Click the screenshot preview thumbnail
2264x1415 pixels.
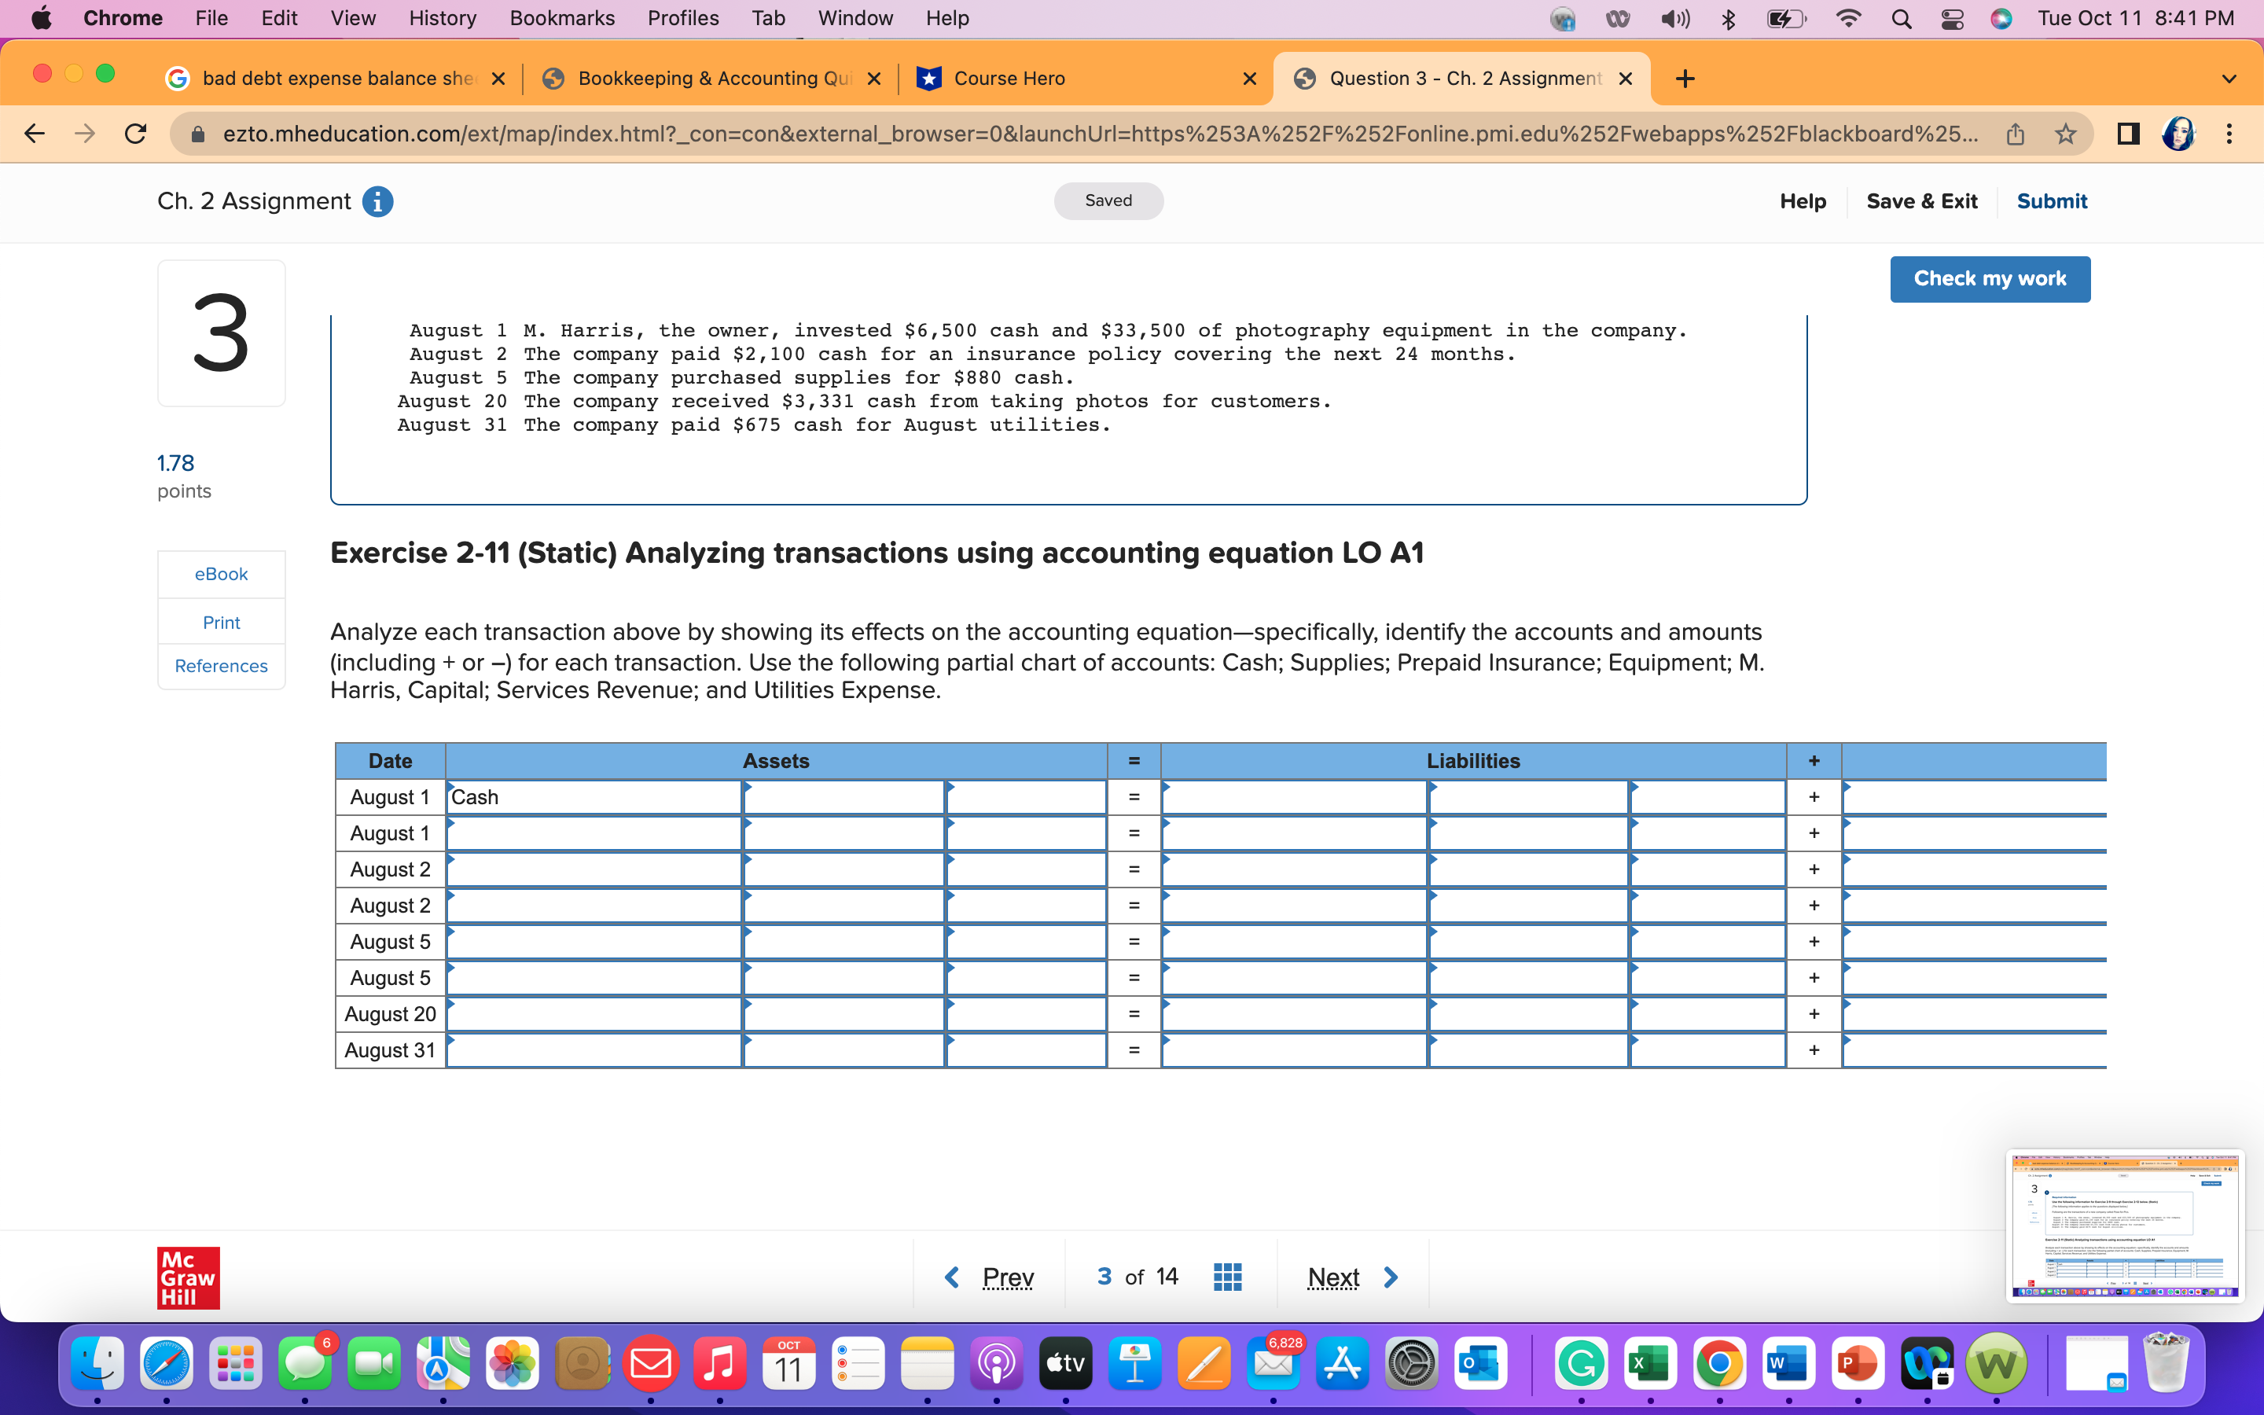click(2125, 1225)
